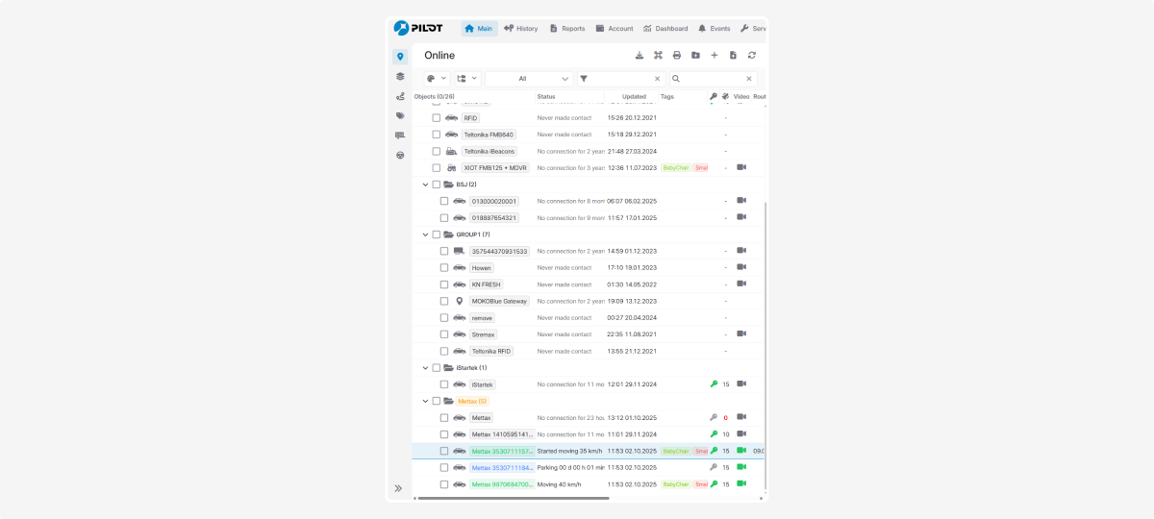Viewport: 1154px width, 519px height.
Task: Click video camera icon on iStartek row
Action: click(x=741, y=383)
